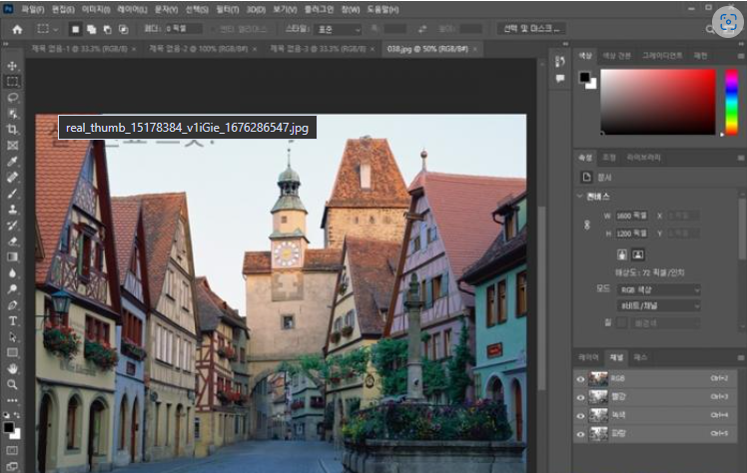The height and width of the screenshot is (473, 747).
Task: Collapse the 캔버스 section
Action: coord(580,196)
